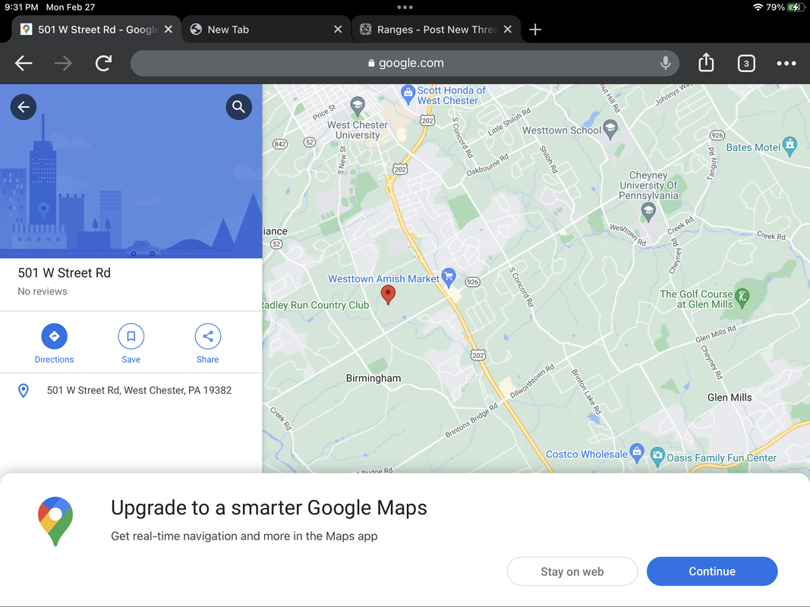Open browser three-dot more menu
This screenshot has height=607, width=810.
pos(786,63)
